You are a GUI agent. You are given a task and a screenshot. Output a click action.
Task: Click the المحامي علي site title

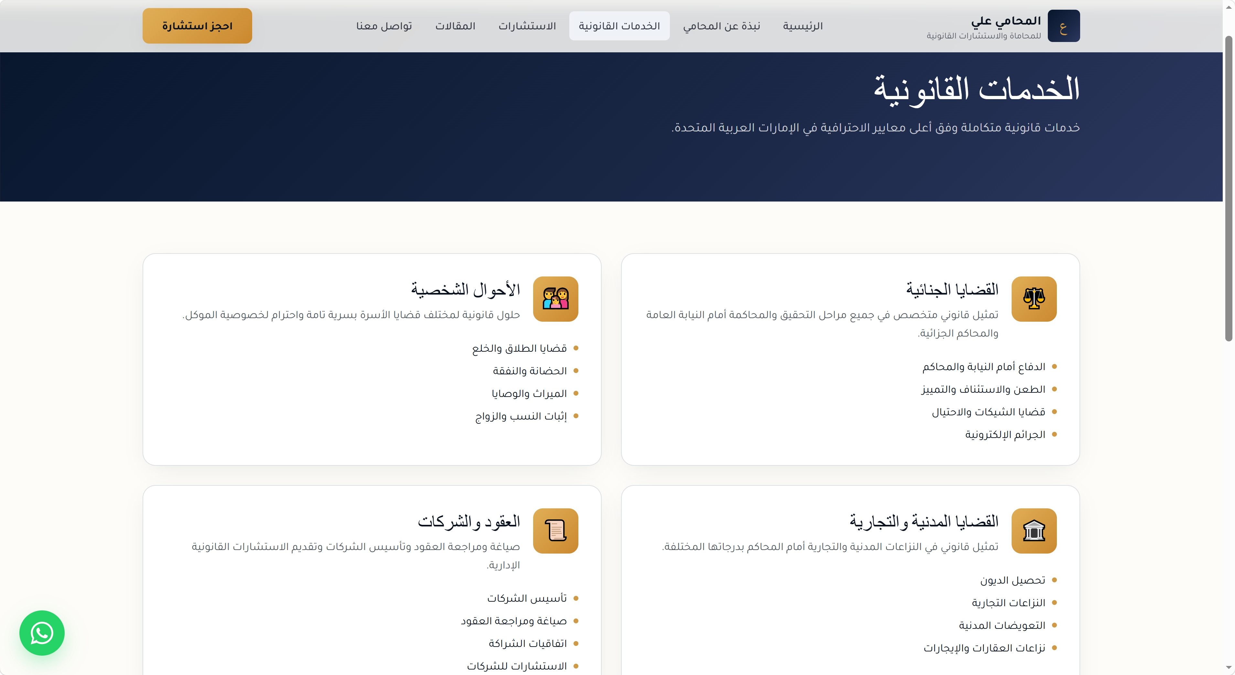(1006, 21)
